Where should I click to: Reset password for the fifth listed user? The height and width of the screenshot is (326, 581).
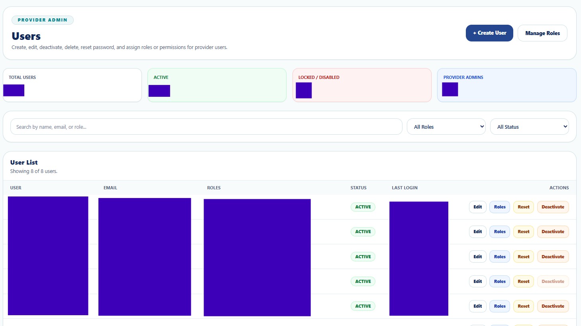click(524, 306)
